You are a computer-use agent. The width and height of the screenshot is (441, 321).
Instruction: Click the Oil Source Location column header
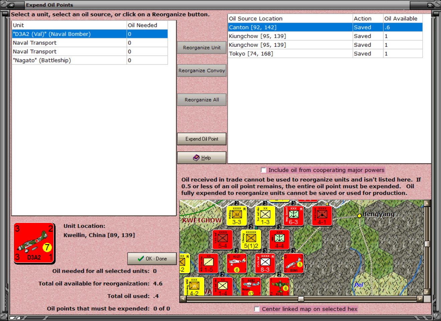tap(290, 19)
